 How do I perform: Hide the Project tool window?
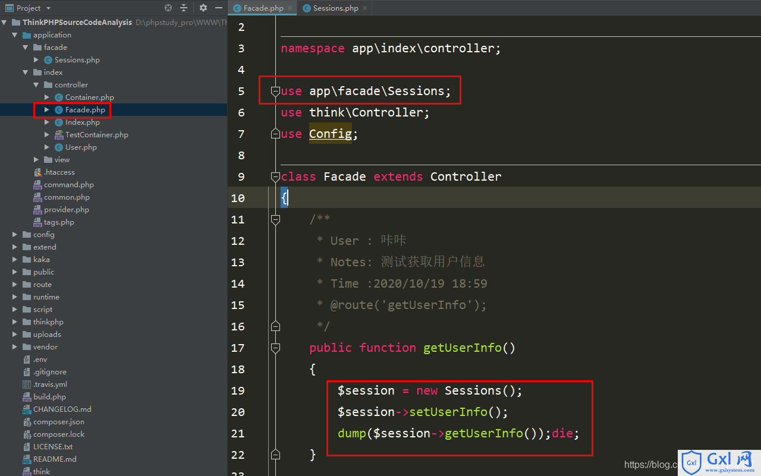click(218, 8)
